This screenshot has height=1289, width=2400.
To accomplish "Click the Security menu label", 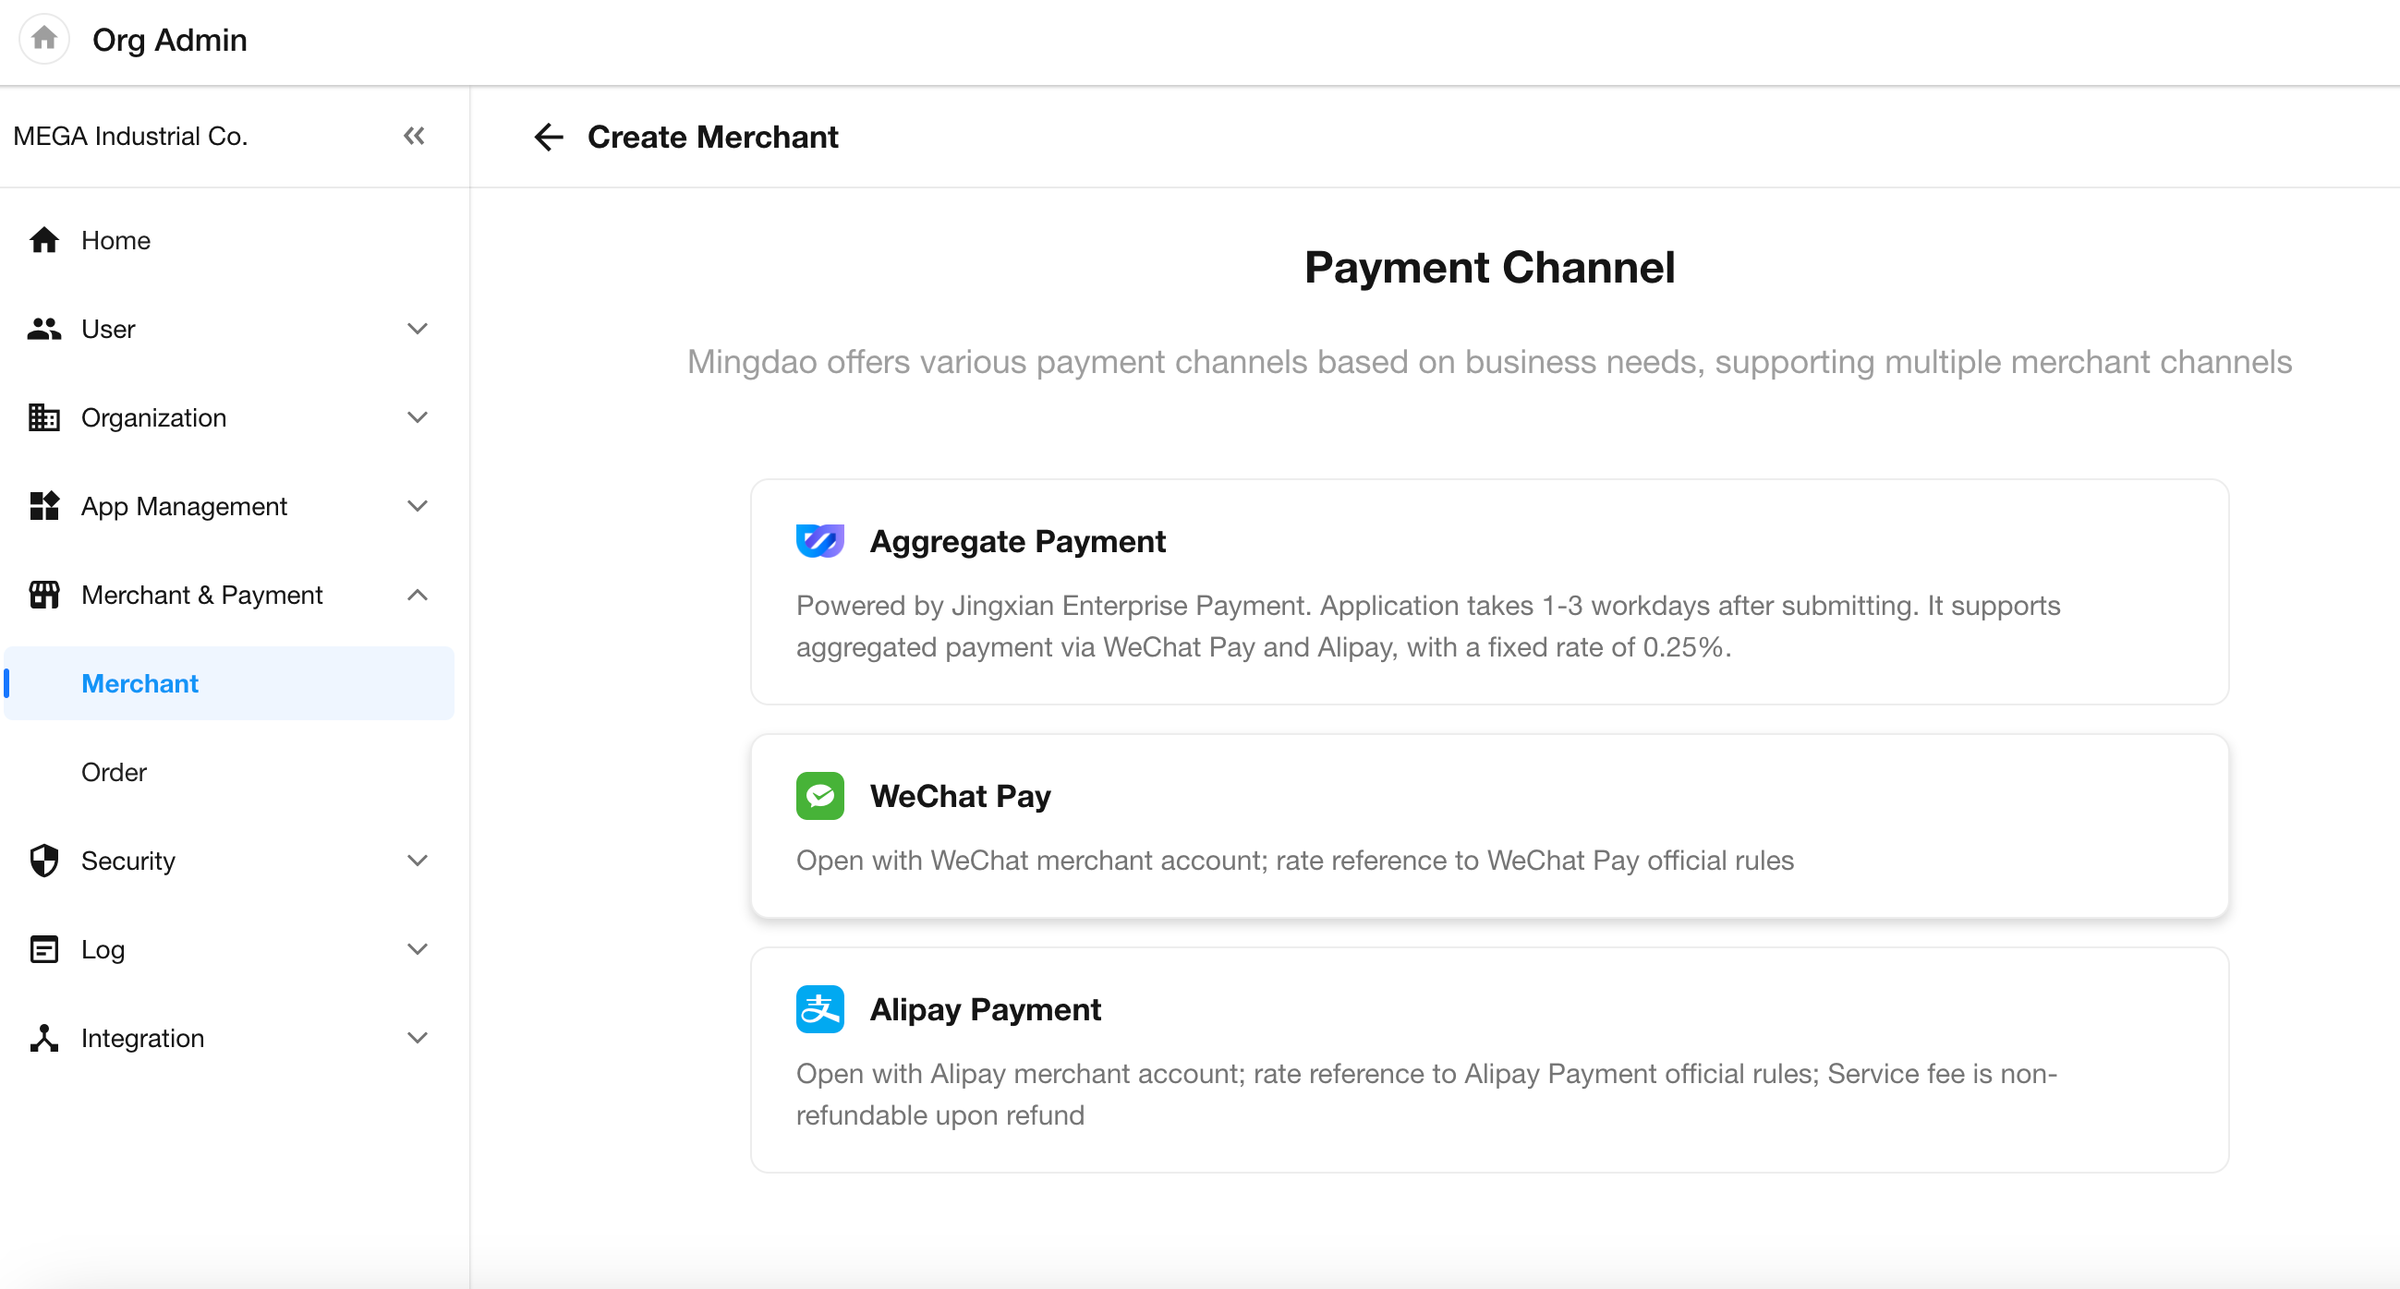I will point(127,861).
